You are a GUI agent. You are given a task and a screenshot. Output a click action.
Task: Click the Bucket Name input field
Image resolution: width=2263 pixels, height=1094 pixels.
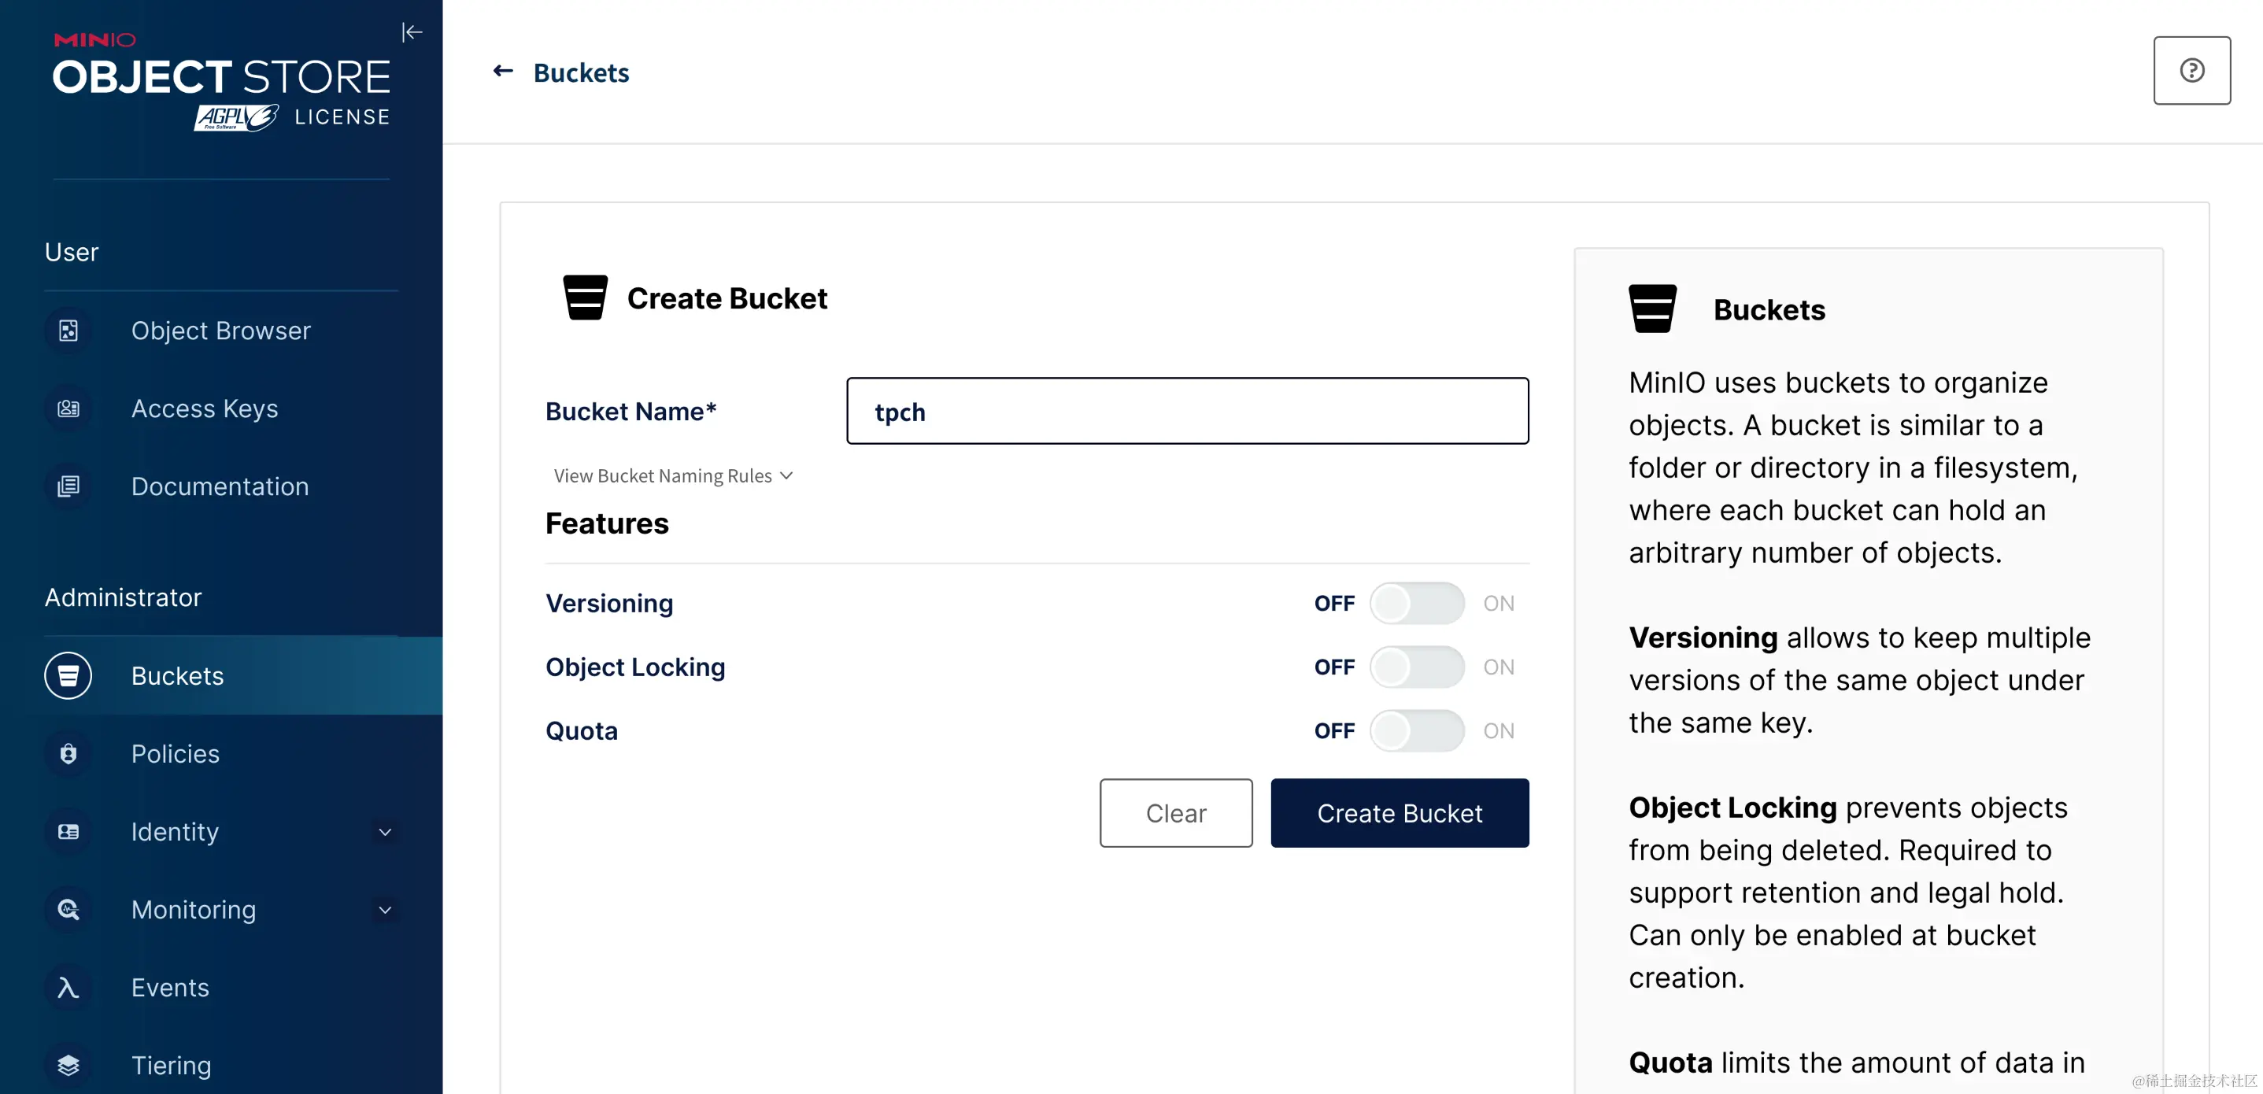tap(1187, 412)
